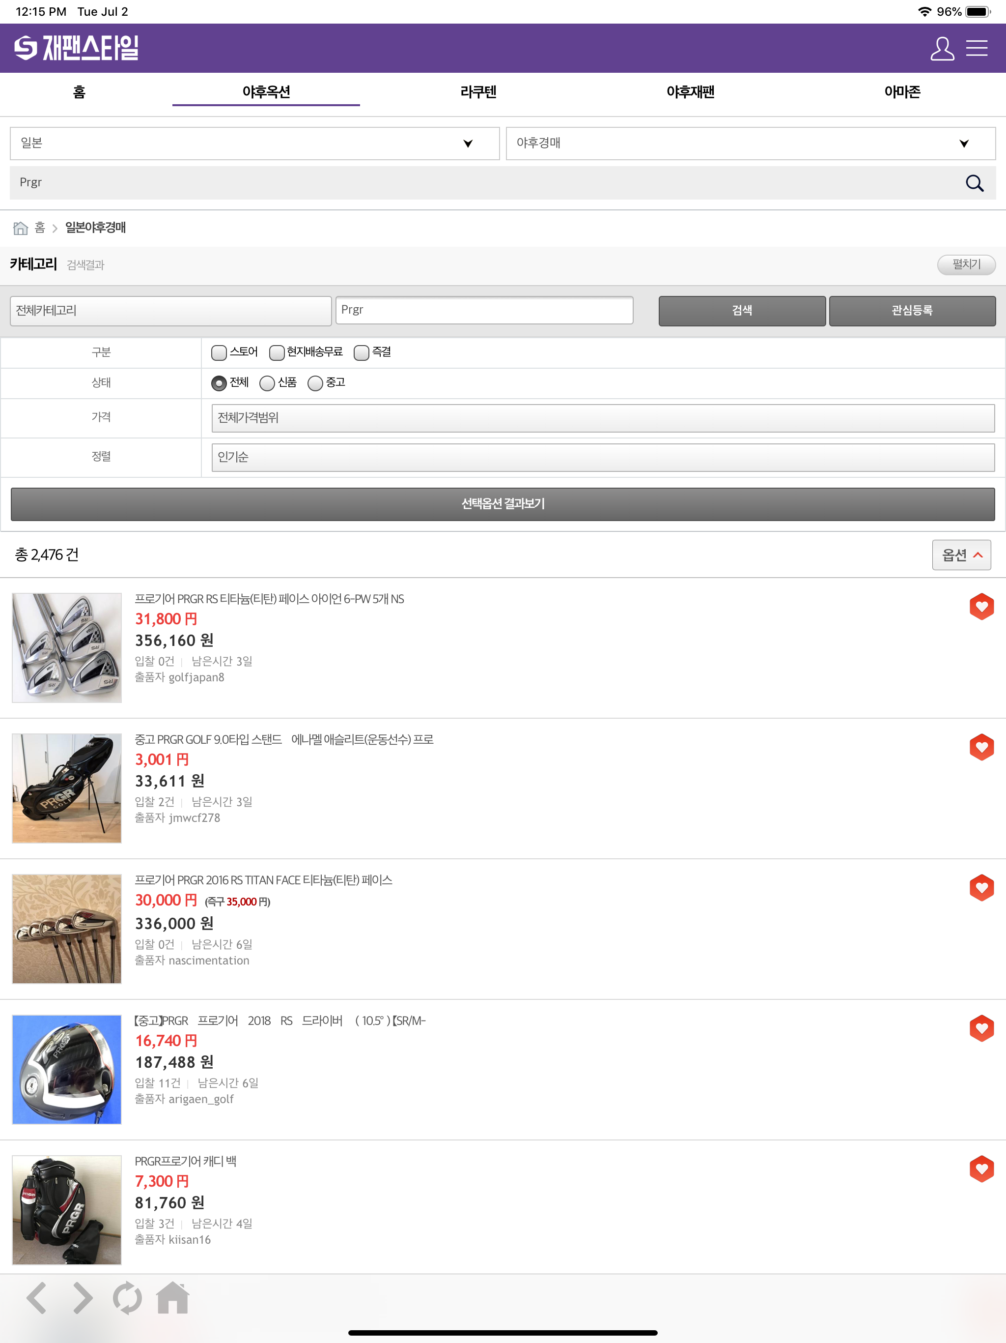Open the driver head thumbnail
The height and width of the screenshot is (1343, 1006).
pos(67,1069)
